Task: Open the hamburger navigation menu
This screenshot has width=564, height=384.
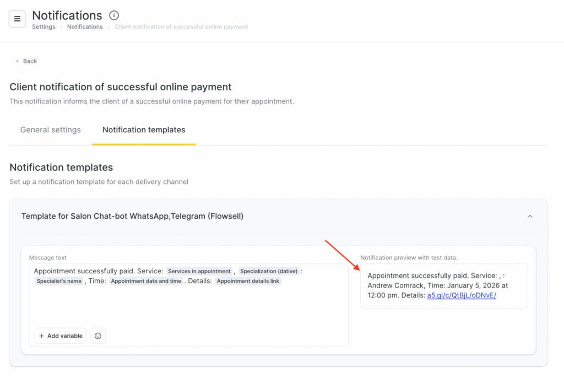Action: (x=17, y=19)
